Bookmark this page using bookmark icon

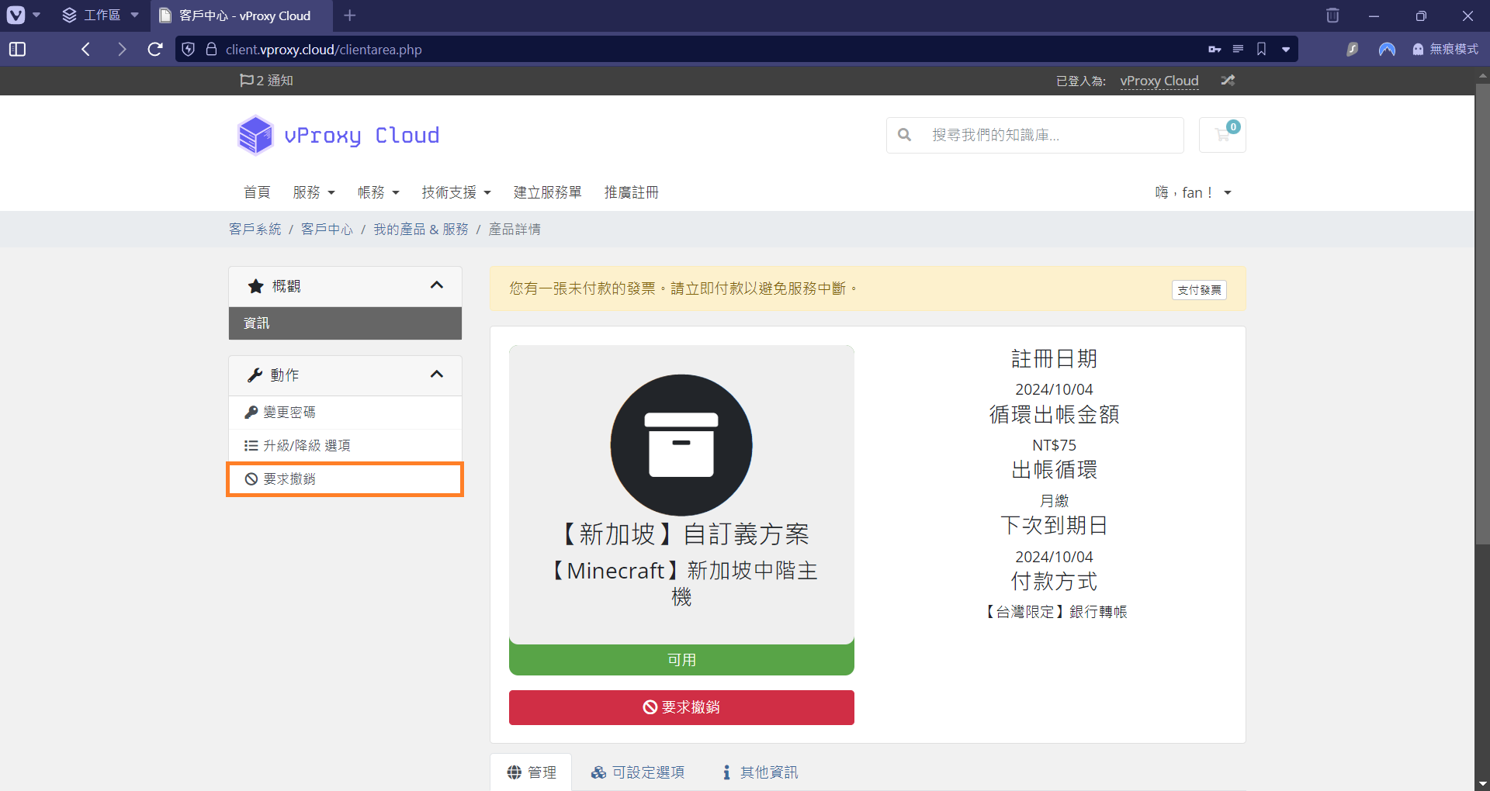pyautogui.click(x=1261, y=50)
